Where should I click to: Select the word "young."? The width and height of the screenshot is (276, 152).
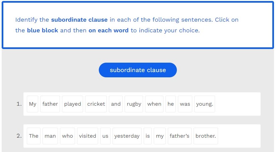pyautogui.click(x=205, y=104)
